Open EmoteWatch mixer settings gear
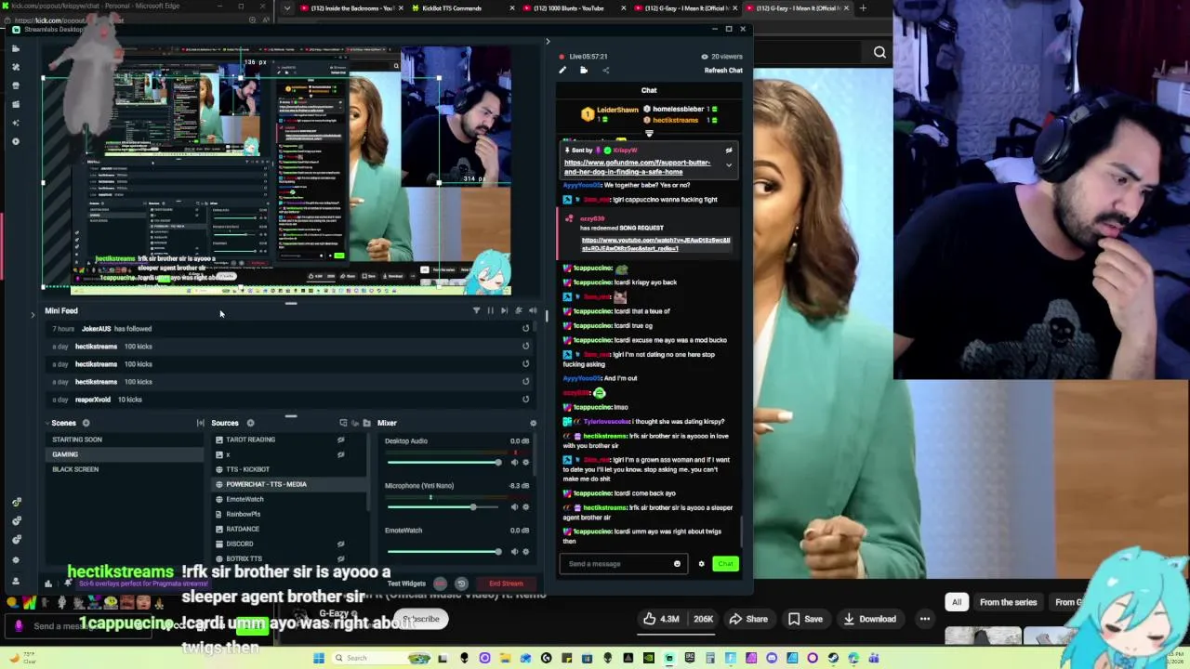 tap(525, 551)
